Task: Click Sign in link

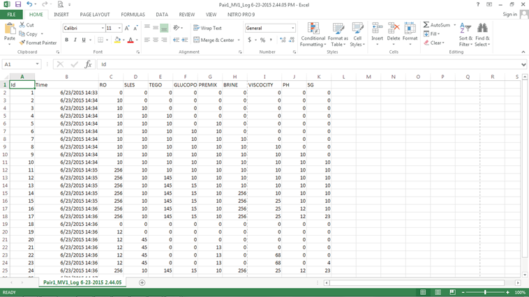Action: click(x=509, y=14)
